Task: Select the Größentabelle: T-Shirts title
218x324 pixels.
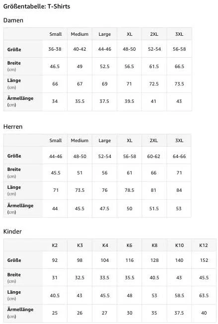Action: [x=37, y=6]
